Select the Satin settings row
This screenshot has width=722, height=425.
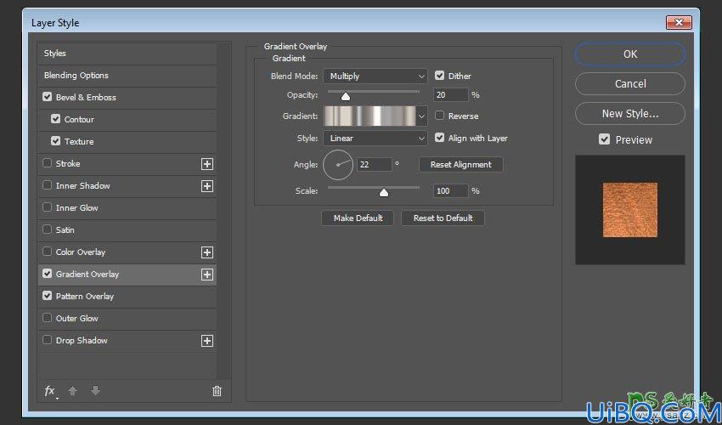(x=127, y=230)
